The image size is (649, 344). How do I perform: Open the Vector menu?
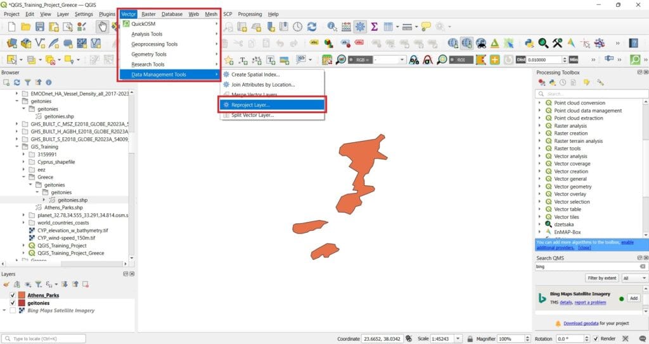tap(128, 14)
